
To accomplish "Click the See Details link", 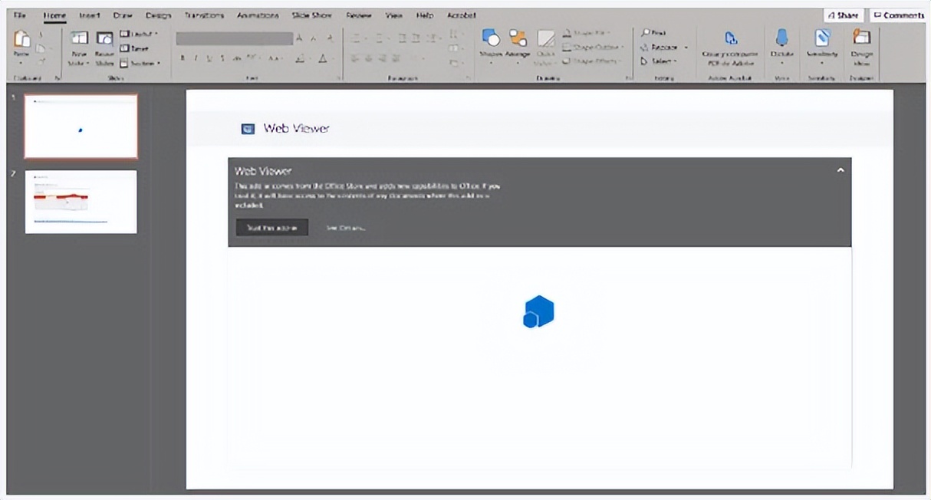I will 345,228.
